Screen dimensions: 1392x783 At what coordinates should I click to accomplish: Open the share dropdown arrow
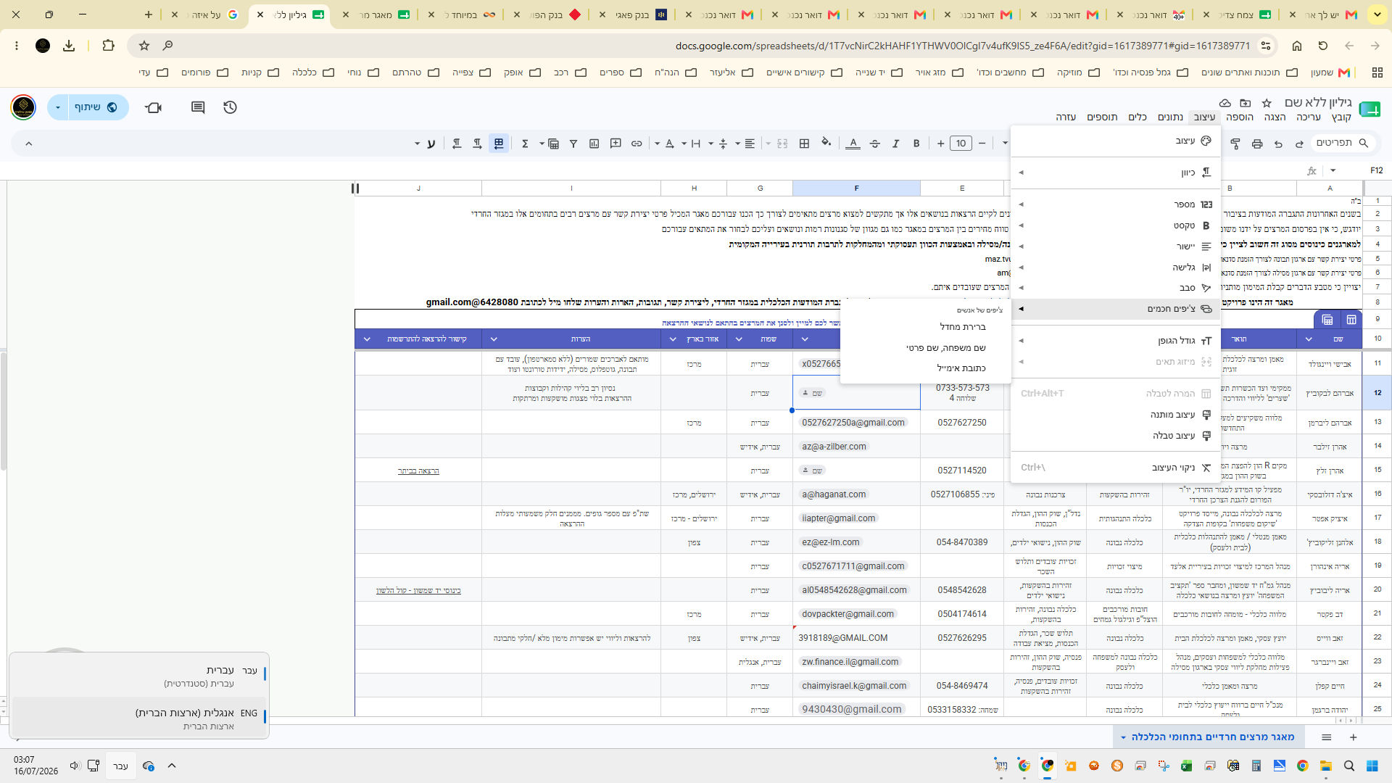pos(58,107)
